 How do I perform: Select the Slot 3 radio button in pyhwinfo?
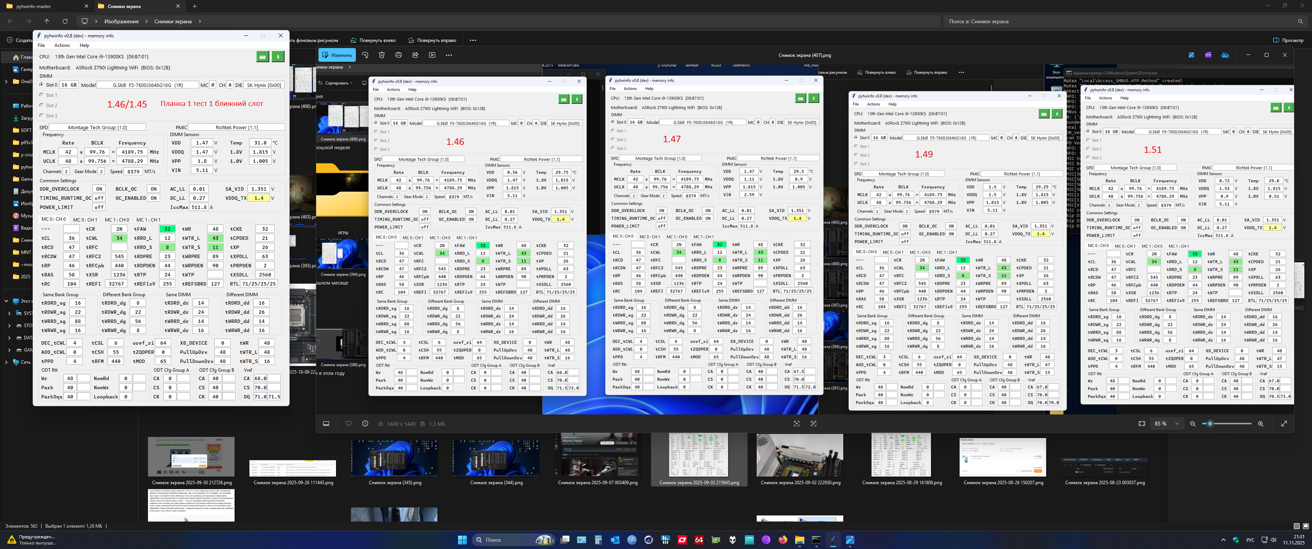42,116
